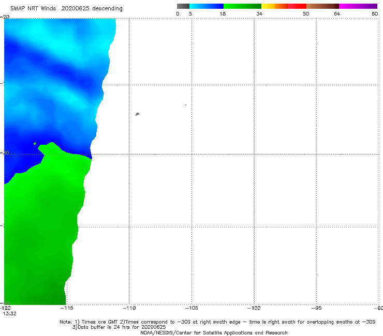The height and width of the screenshot is (336, 383).
Task: Click the brown segment of the wind scale
Action: (322, 6)
